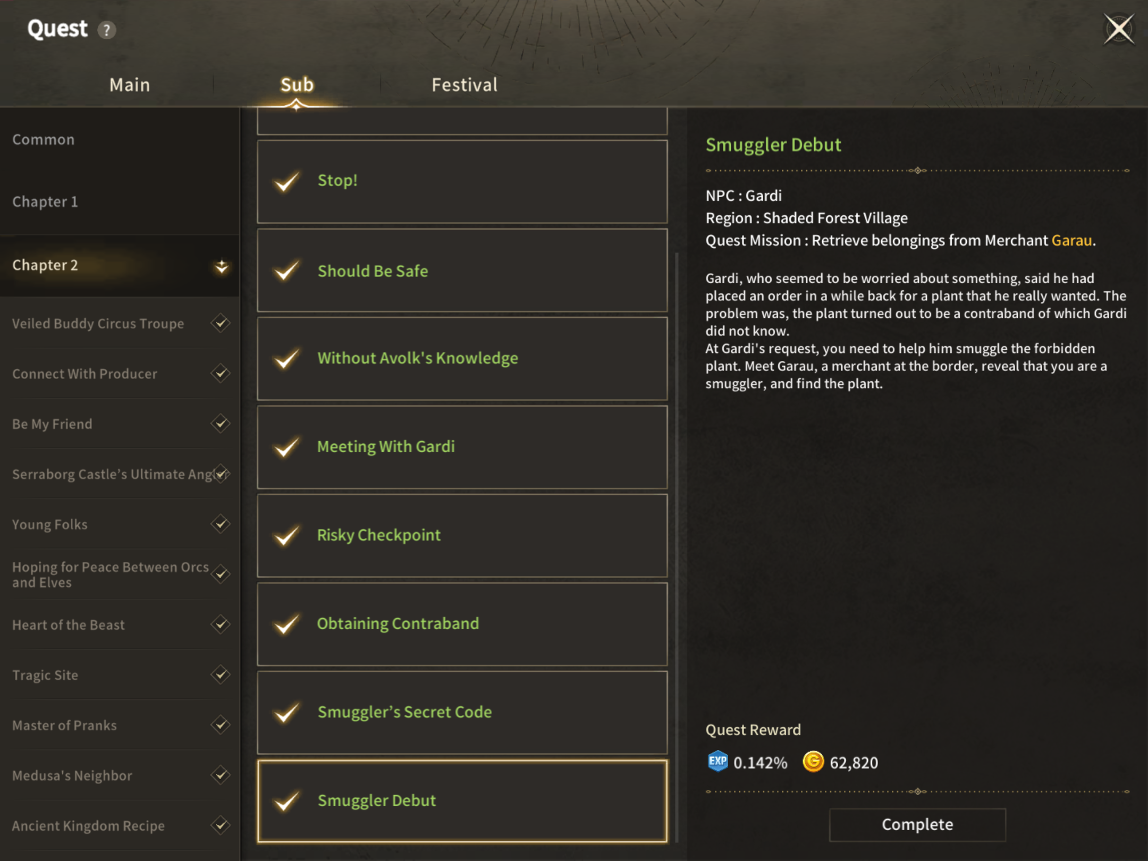Screen dimensions: 1148x861
Task: Select the Smuggler's Secret Code quest entry
Action: coord(462,712)
